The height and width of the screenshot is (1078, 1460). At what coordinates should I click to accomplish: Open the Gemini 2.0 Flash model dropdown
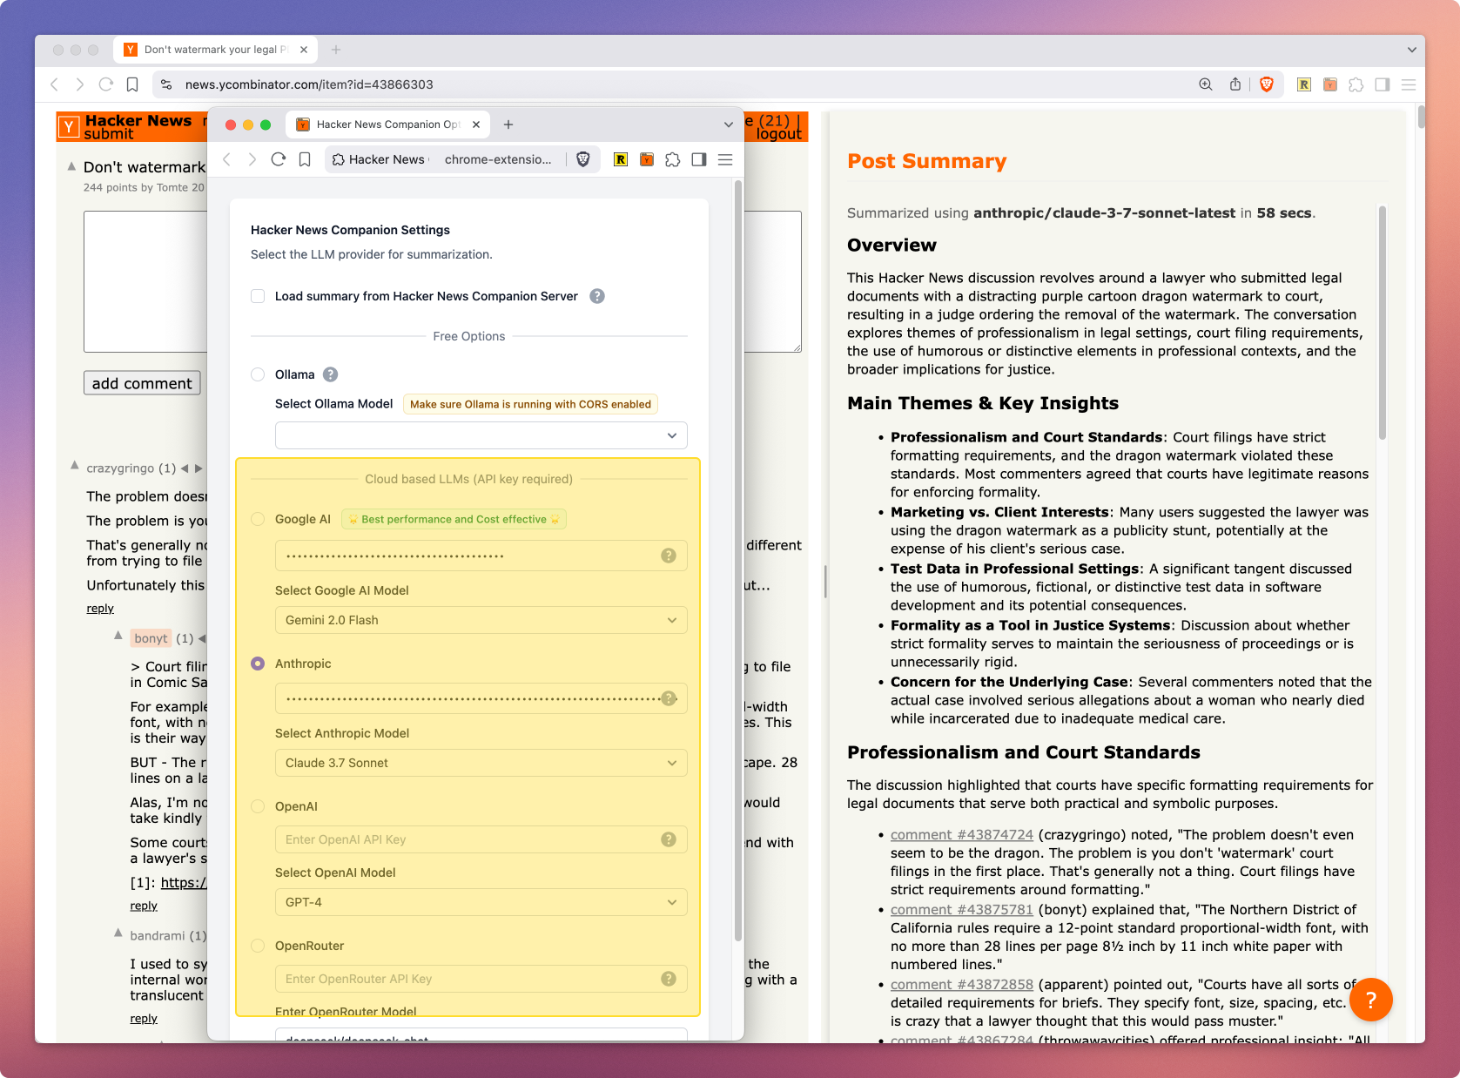pyautogui.click(x=481, y=620)
